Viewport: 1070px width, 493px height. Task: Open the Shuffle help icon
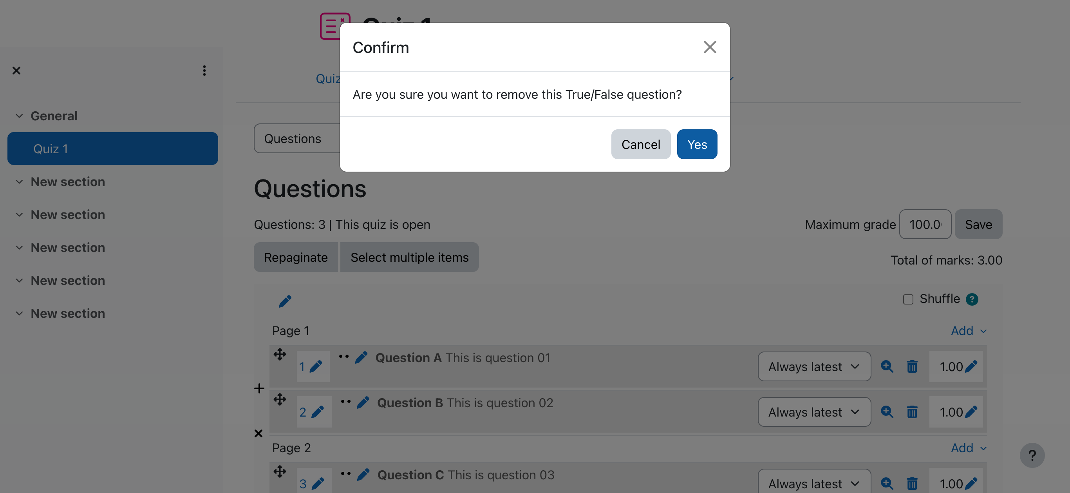(972, 299)
